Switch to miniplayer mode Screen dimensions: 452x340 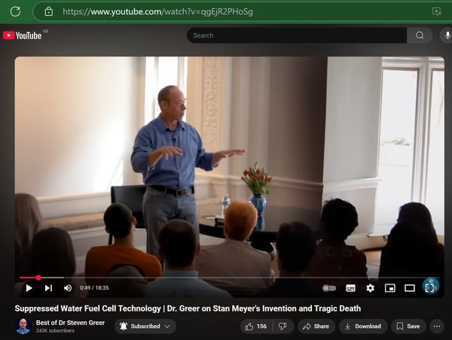click(x=390, y=288)
